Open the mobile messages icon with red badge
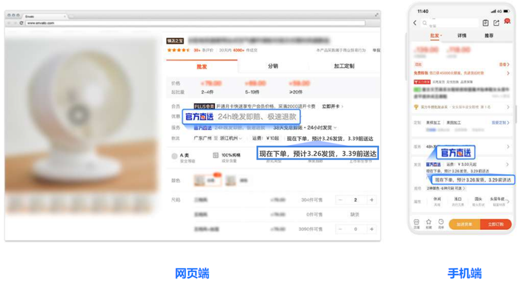 point(507,23)
